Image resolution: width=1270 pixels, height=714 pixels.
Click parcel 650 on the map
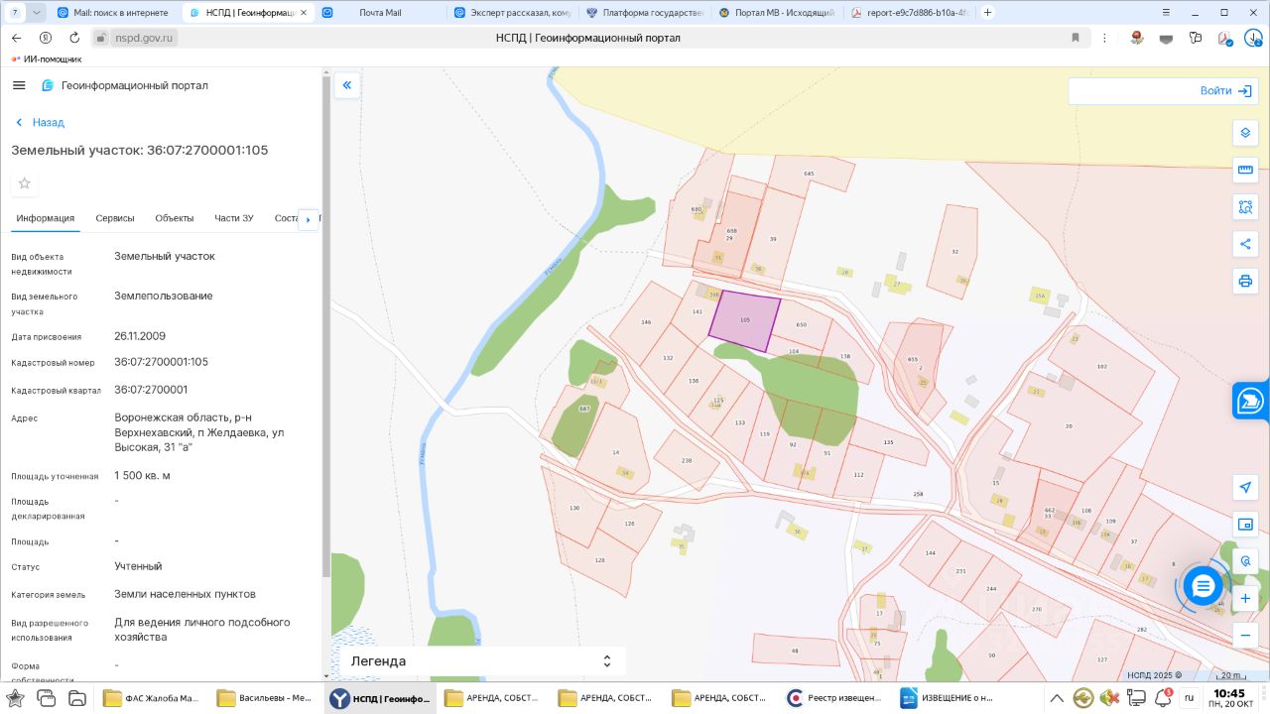pos(802,323)
